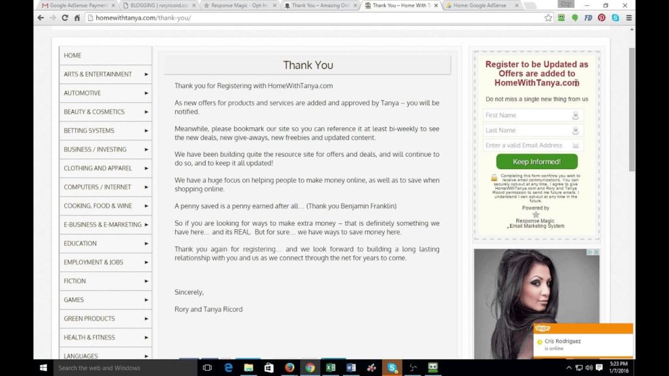The height and width of the screenshot is (376, 669).
Task: Reload the page with refresh icon
Action: [x=65, y=18]
